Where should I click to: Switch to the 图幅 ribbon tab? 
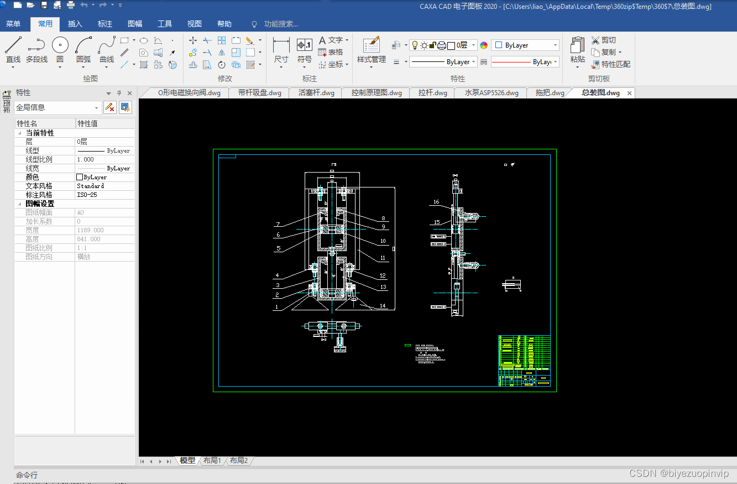click(x=135, y=24)
